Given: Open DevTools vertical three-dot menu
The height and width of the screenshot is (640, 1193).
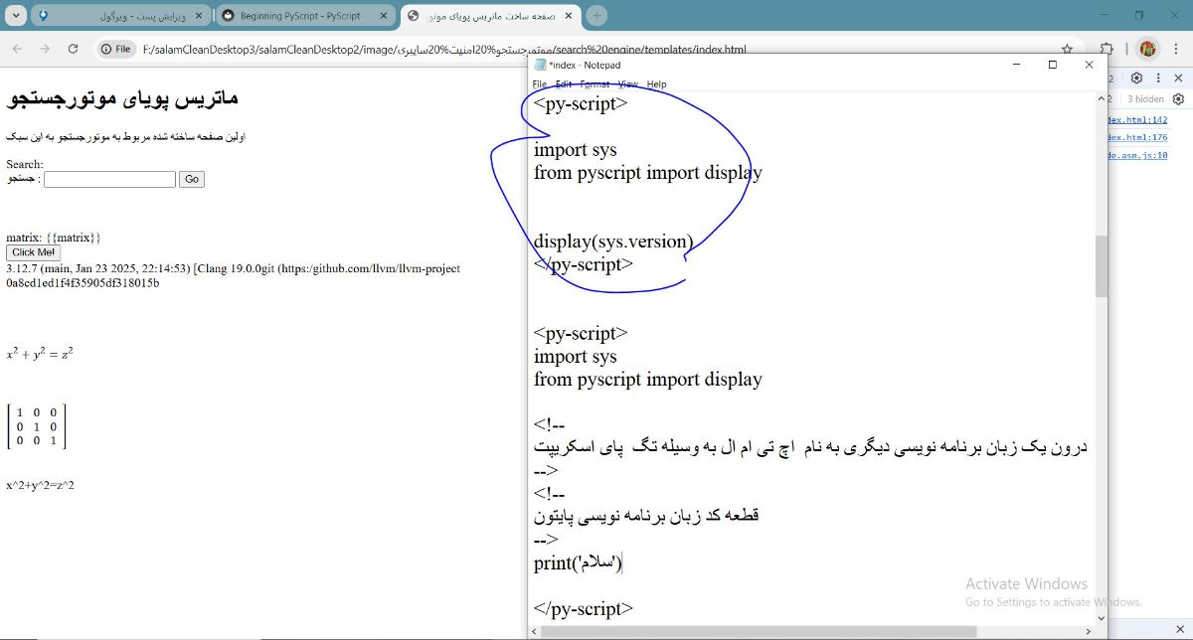Looking at the screenshot, I should click(1158, 79).
